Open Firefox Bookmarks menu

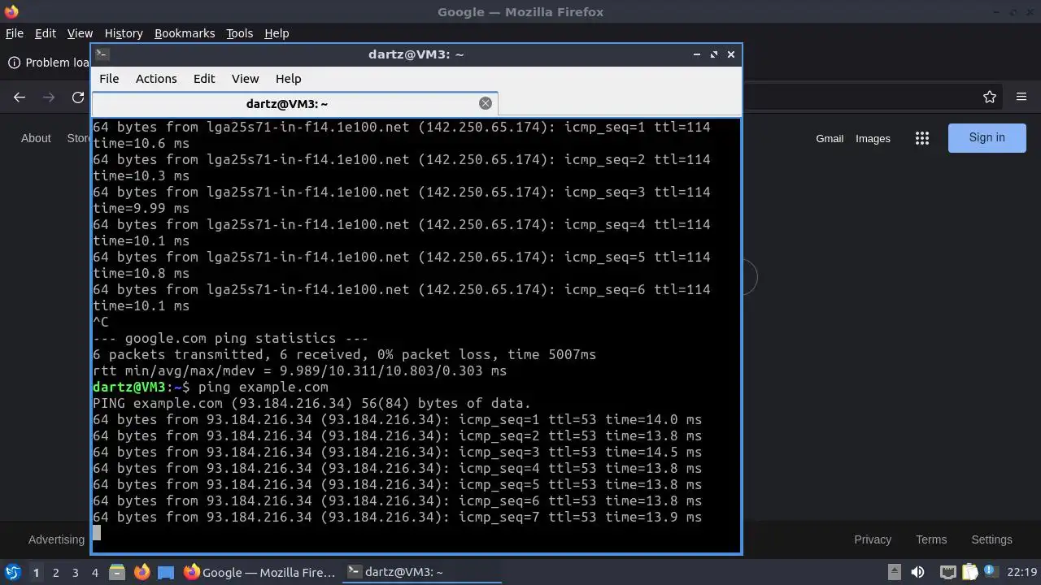(185, 33)
